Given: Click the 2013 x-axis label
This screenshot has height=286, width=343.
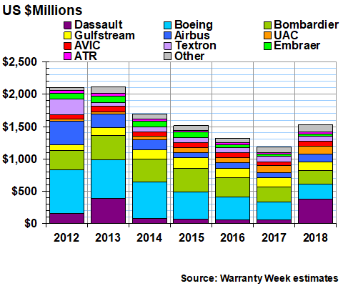Looking at the screenshot, I should (x=108, y=237).
